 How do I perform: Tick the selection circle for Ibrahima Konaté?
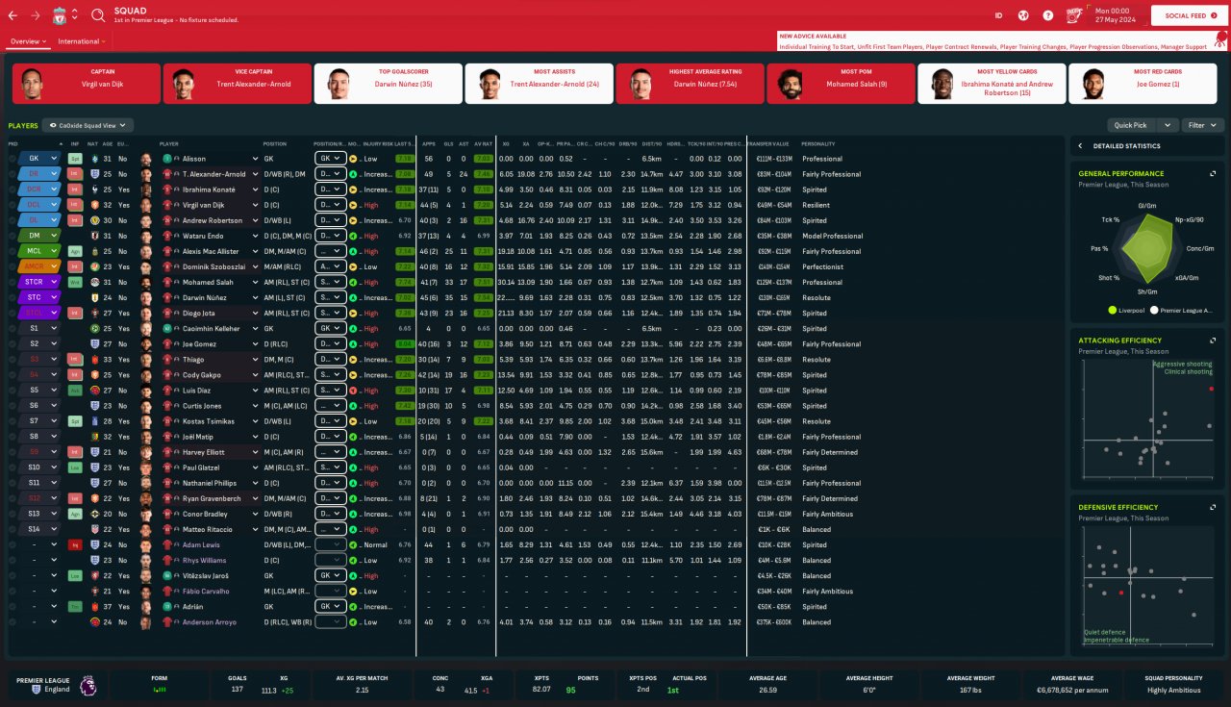point(13,189)
